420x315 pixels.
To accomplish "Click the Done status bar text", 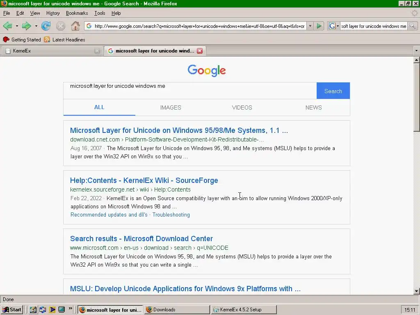I will [x=8, y=299].
